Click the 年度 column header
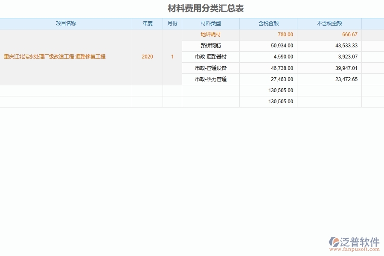 tap(147, 23)
